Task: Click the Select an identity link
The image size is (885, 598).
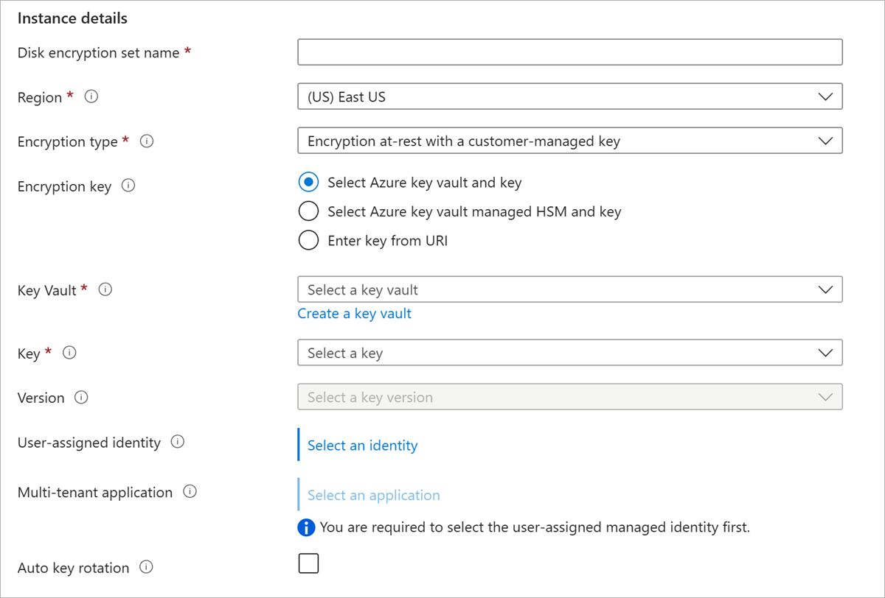Action: coord(362,446)
